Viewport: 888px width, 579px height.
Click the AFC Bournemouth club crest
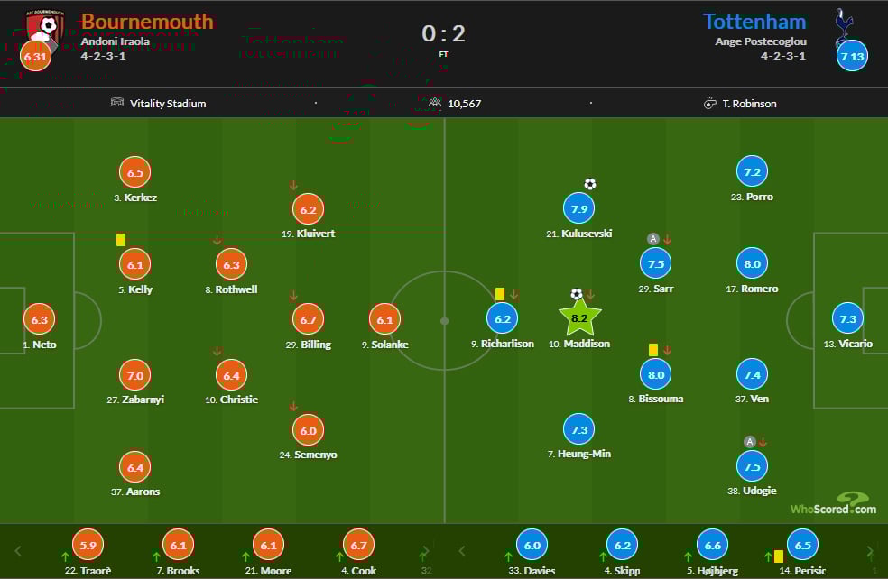click(x=47, y=25)
